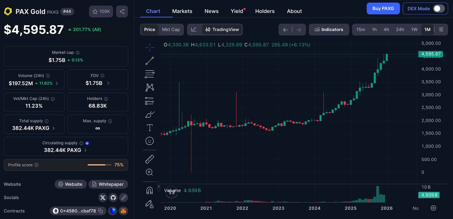Expand FDV details chevron
This screenshot has height=219, width=453.
click(108, 83)
